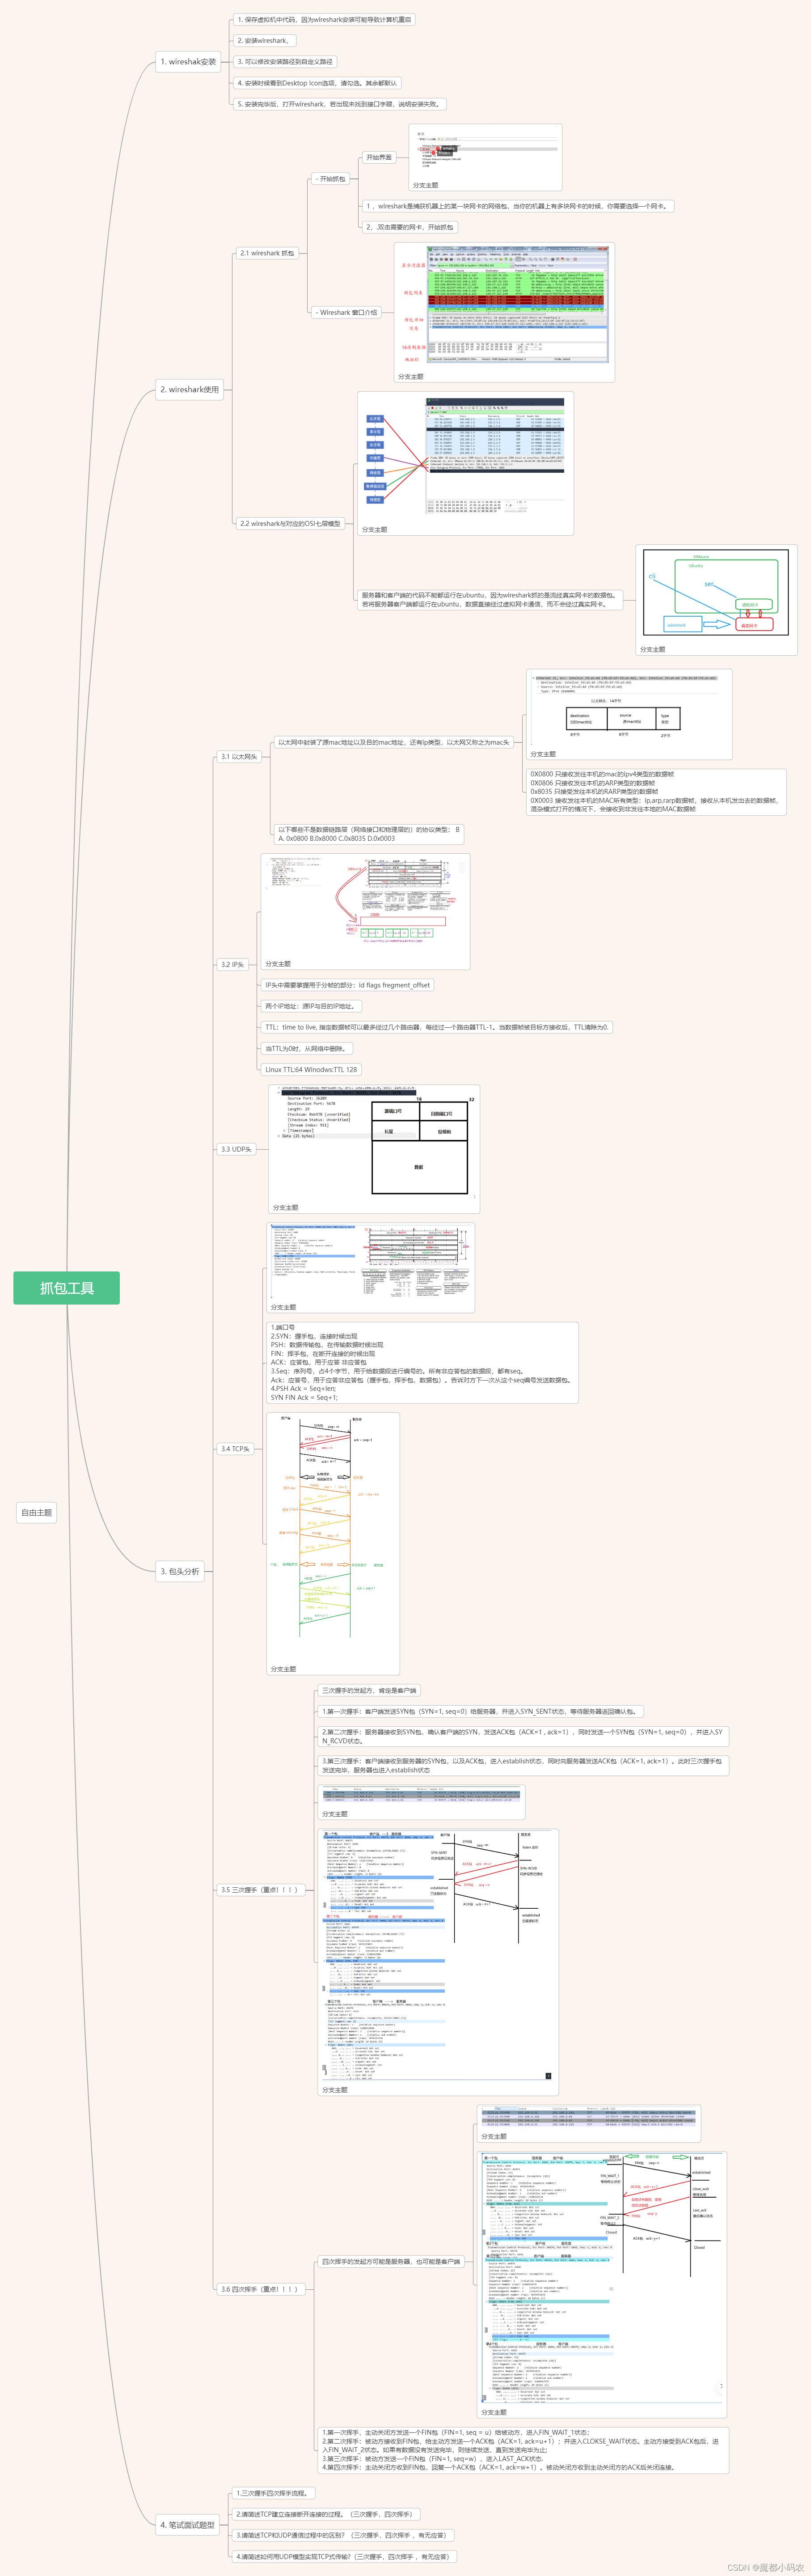Select the '1. wireshak安装' branch node
This screenshot has width=811, height=2576.
pyautogui.click(x=188, y=62)
